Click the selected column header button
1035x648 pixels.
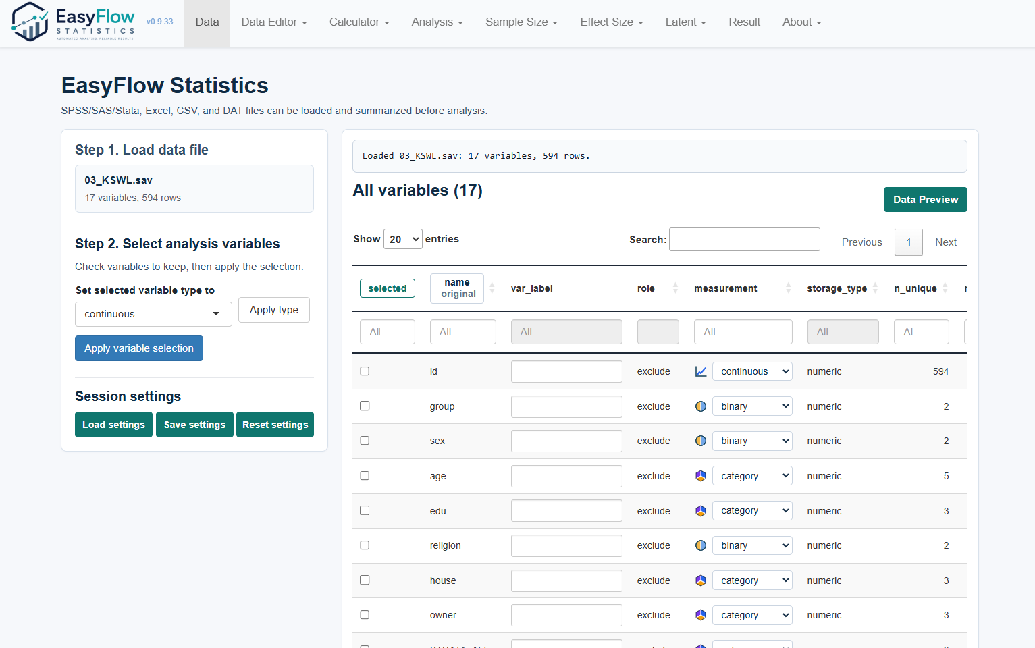pyautogui.click(x=388, y=288)
